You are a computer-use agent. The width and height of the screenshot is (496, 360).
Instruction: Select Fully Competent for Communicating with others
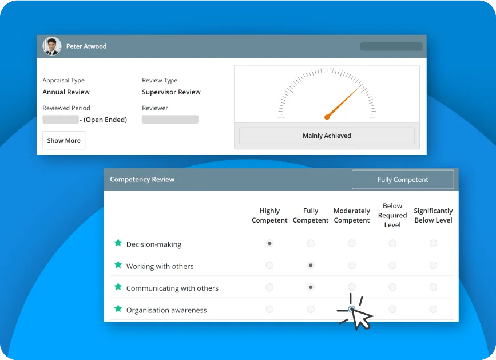coord(311,287)
